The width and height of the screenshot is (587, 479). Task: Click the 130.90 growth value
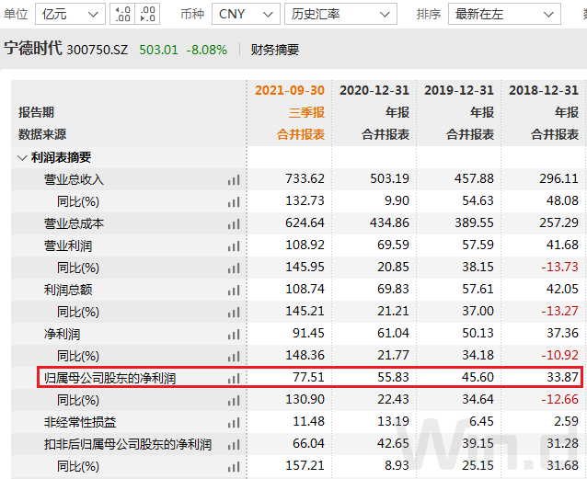[305, 399]
